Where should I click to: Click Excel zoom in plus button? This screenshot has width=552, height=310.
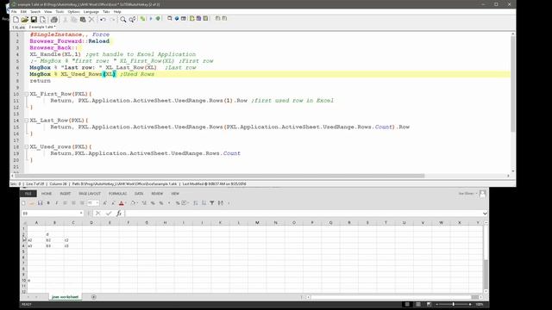[x=470, y=304]
